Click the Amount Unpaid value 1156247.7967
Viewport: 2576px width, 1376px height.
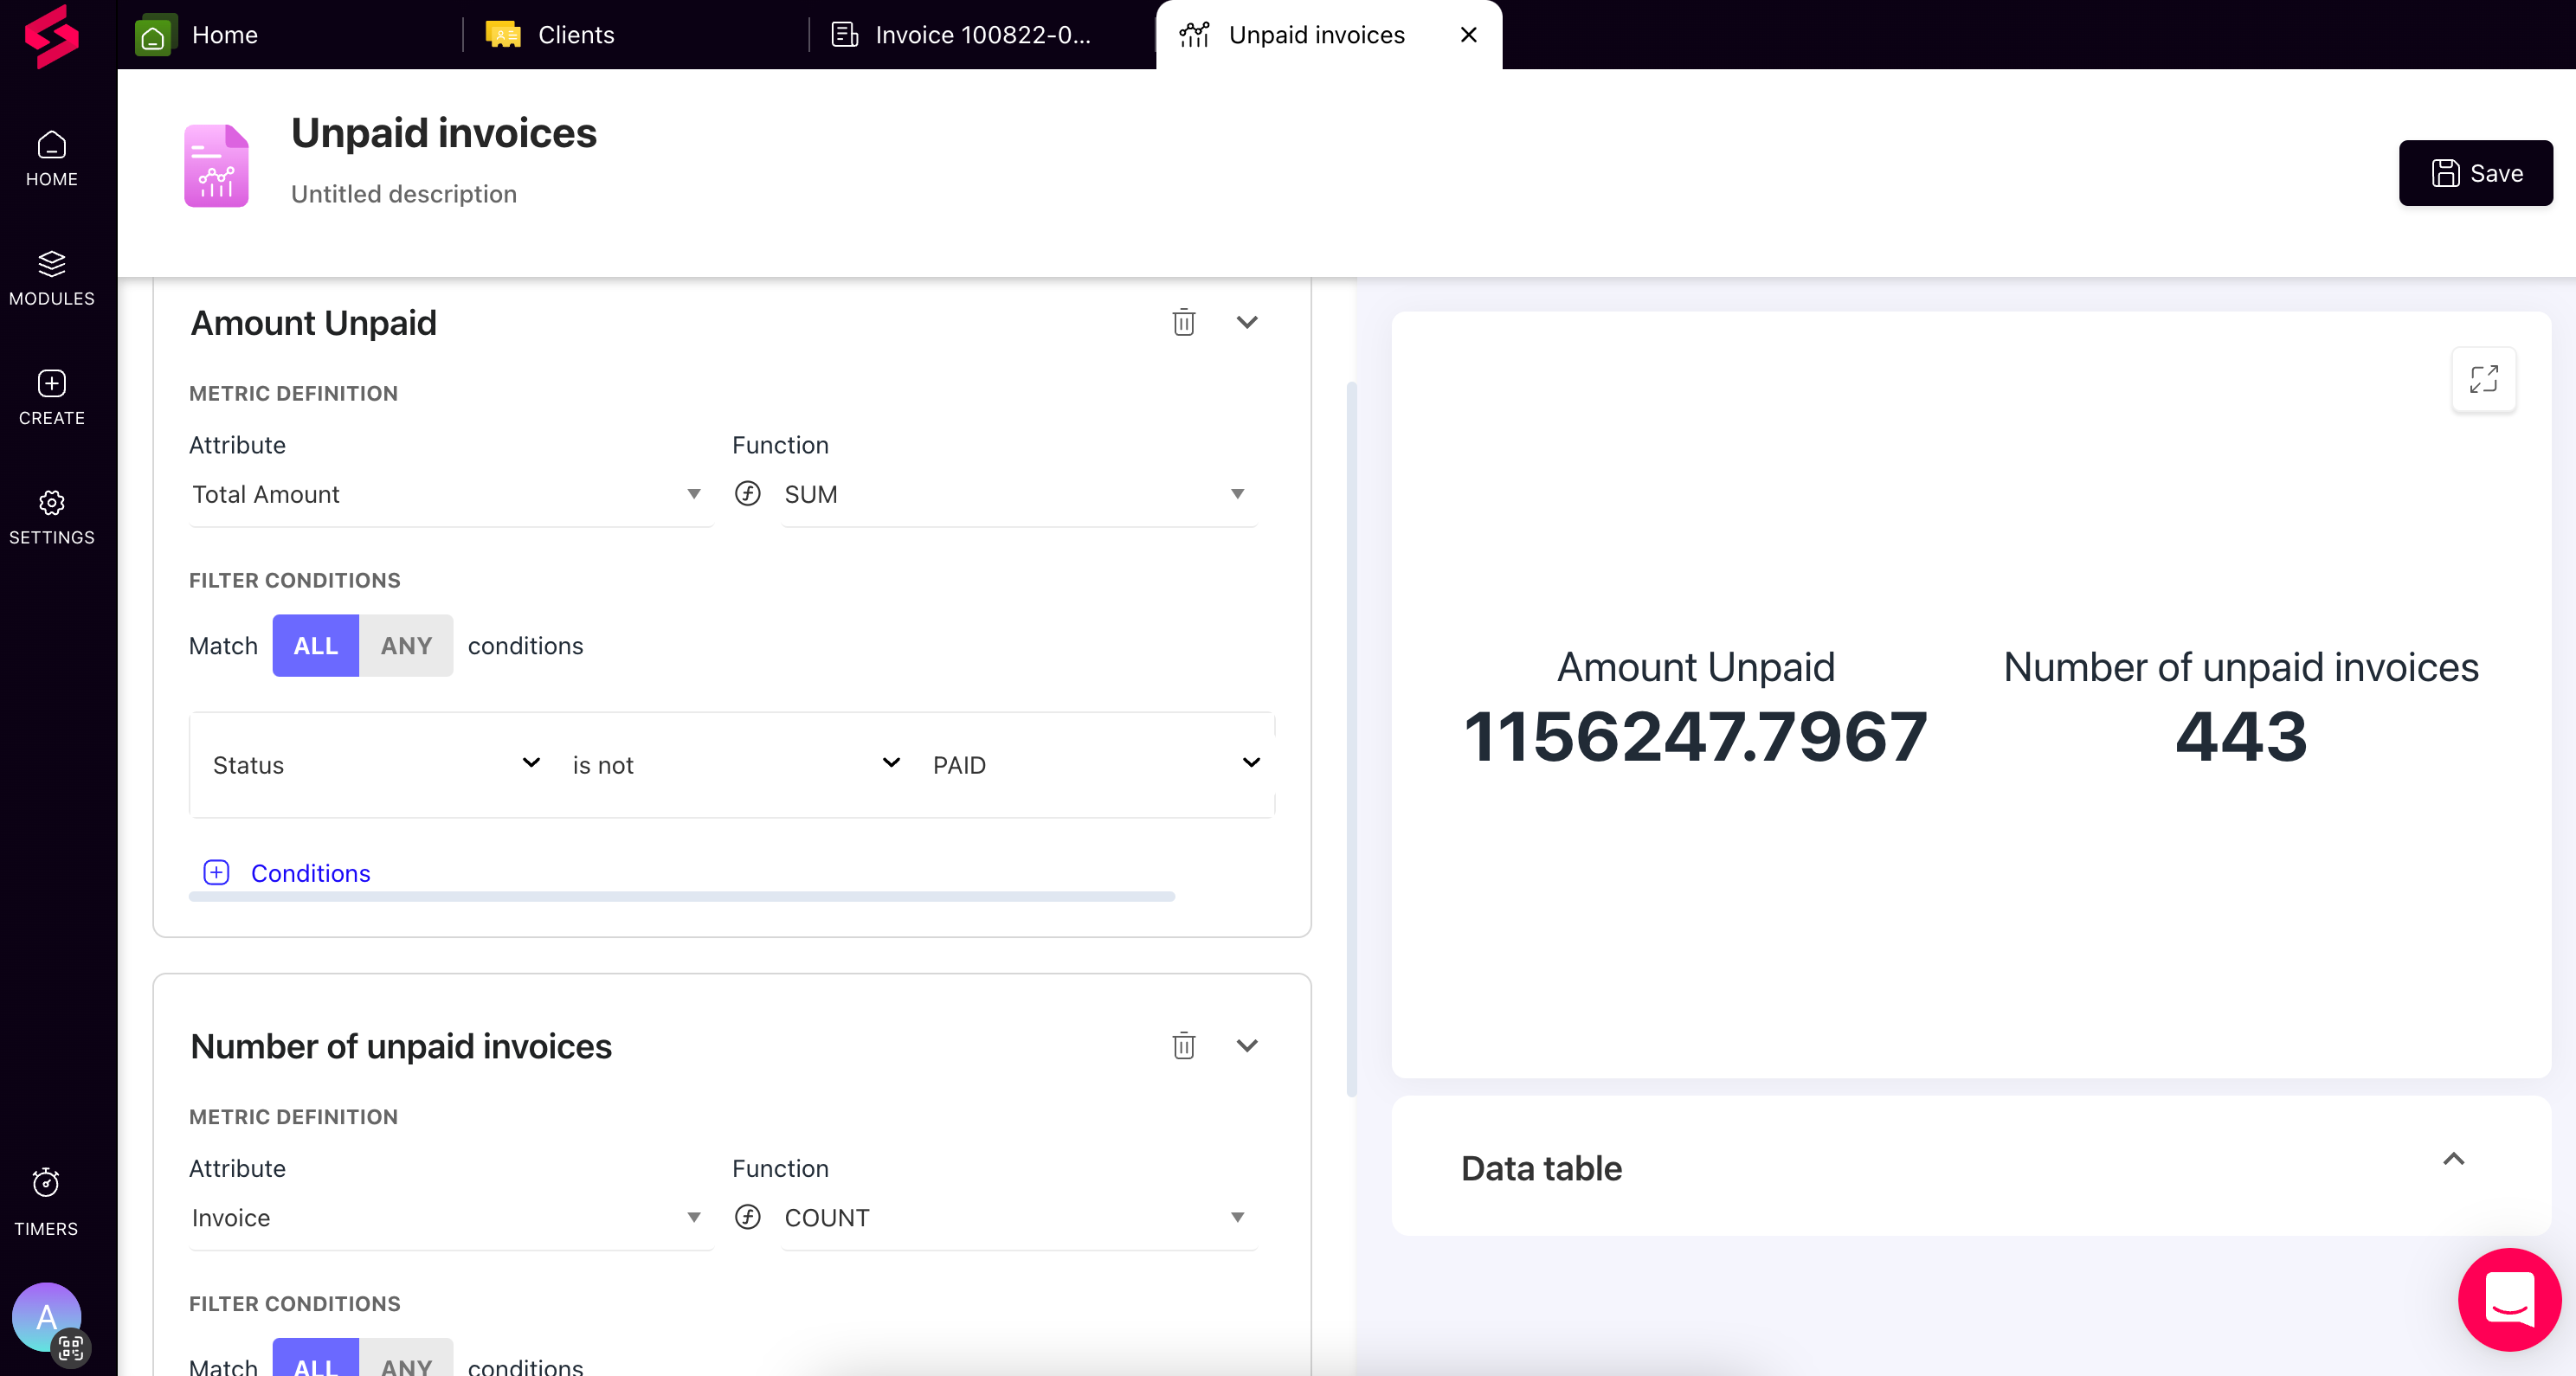click(x=1696, y=736)
